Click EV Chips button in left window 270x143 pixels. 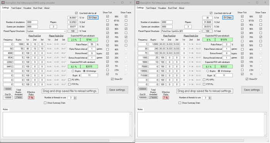[x=93, y=18]
